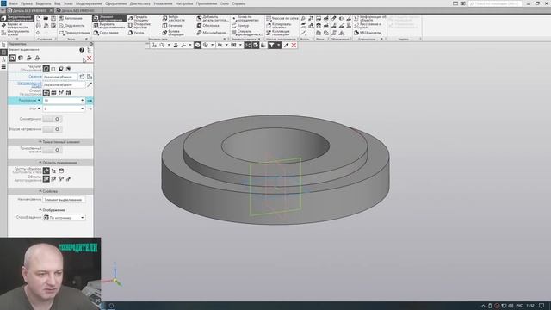
Task: Expand the Diagnostics ribbon group arrow
Action: (381, 39)
